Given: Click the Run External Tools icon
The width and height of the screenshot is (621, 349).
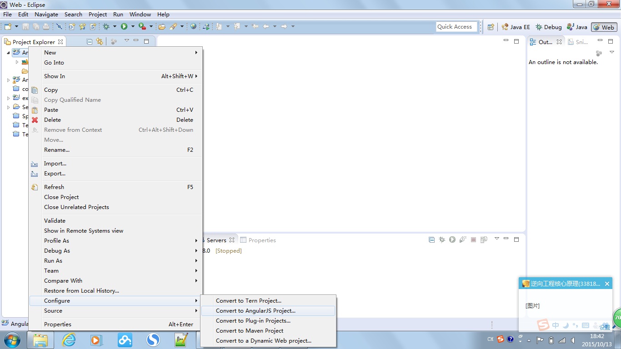Looking at the screenshot, I should pos(142,27).
